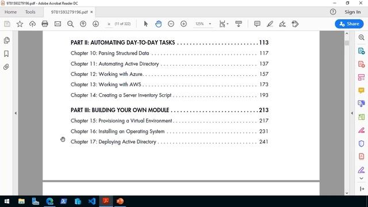Click Sign In link
This screenshot has width=368, height=207.
pos(352,12)
